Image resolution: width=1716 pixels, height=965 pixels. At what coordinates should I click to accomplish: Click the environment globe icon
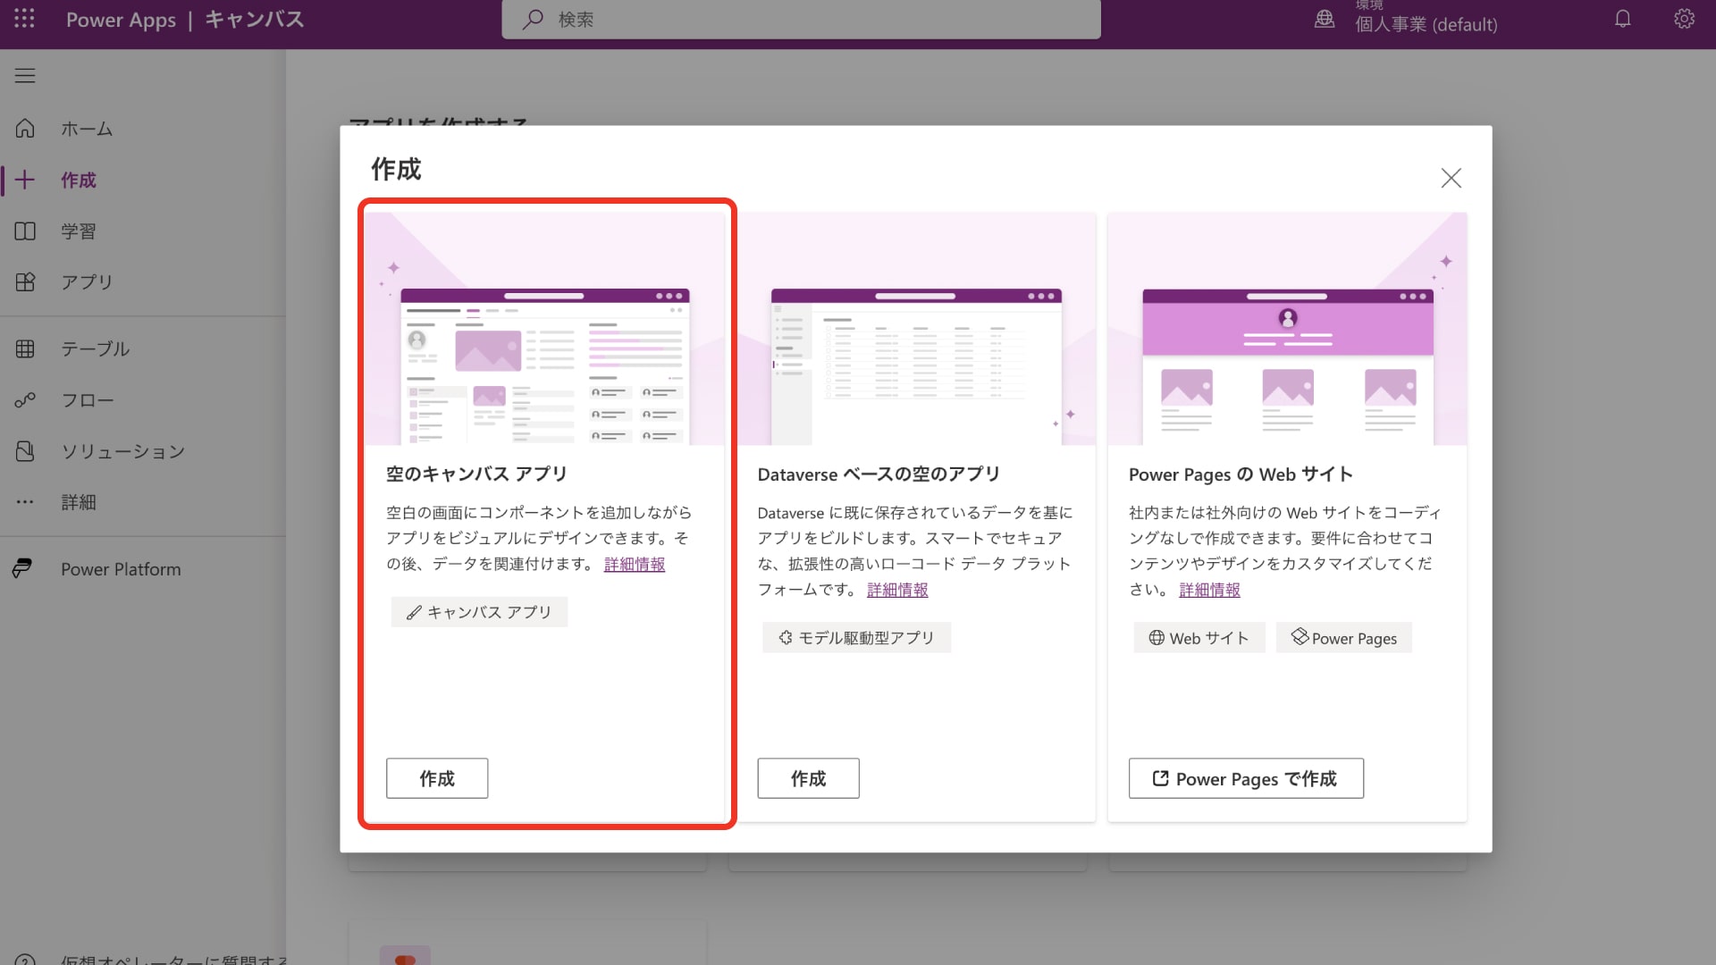pos(1325,19)
